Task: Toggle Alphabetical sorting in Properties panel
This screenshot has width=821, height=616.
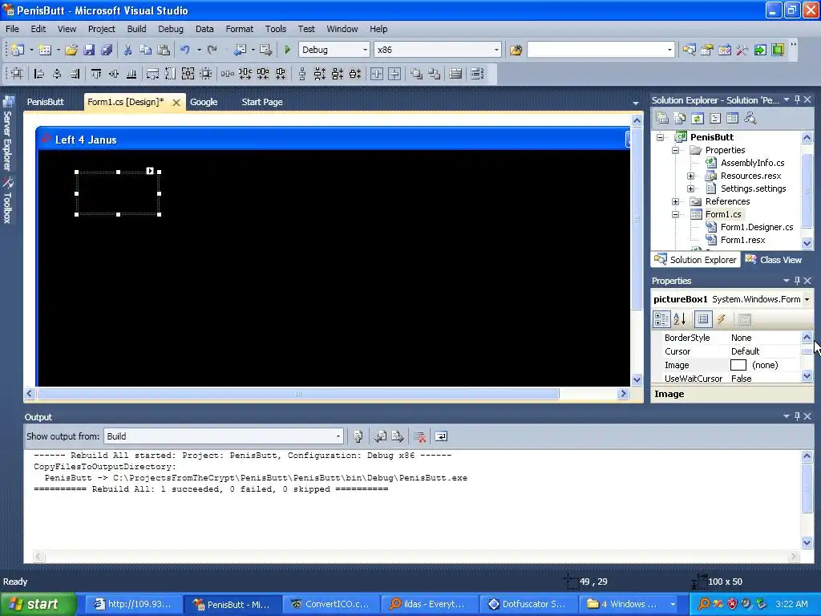Action: (x=680, y=319)
